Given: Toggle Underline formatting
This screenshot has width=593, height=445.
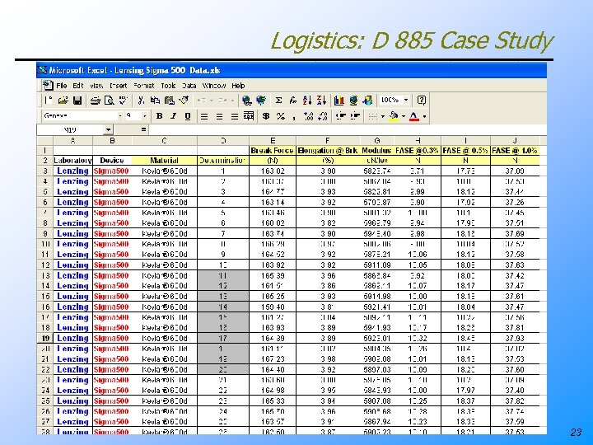Looking at the screenshot, I should tap(188, 116).
